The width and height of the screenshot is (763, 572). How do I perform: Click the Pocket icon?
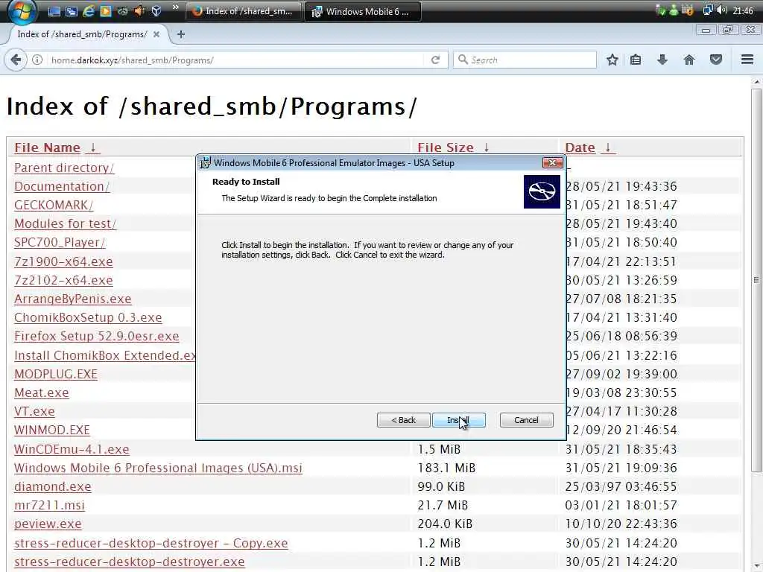point(716,60)
